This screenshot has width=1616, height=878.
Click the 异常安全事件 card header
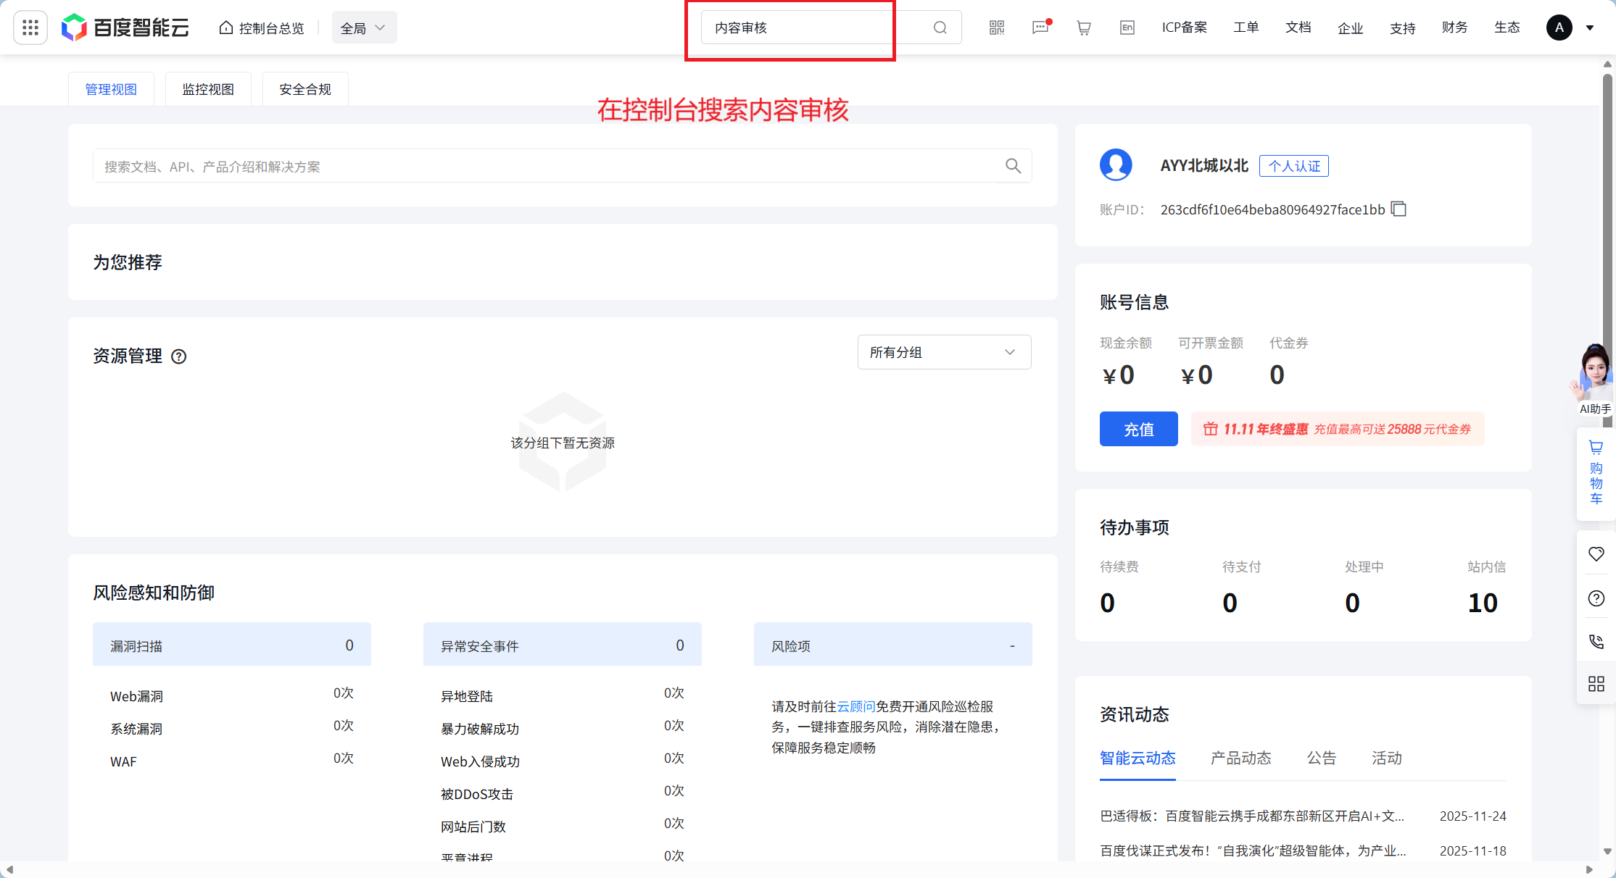pyautogui.click(x=563, y=644)
